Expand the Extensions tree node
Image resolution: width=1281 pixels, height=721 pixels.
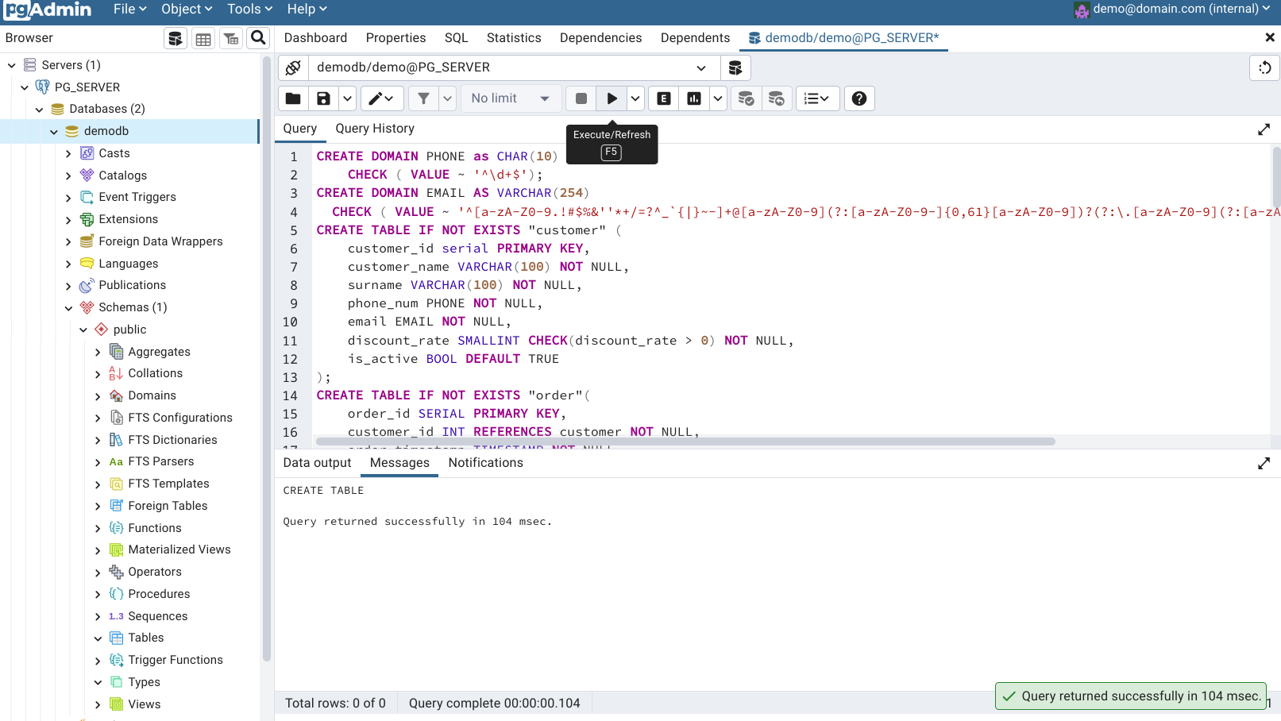[68, 220]
